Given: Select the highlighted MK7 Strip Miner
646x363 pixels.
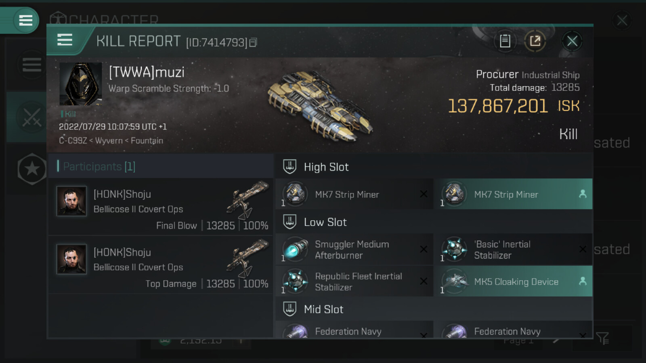Looking at the screenshot, I should pos(513,194).
